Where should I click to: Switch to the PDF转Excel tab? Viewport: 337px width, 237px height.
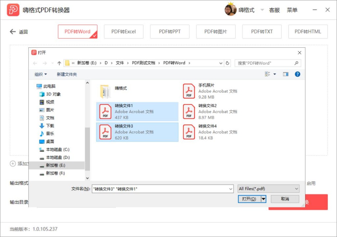(x=124, y=32)
